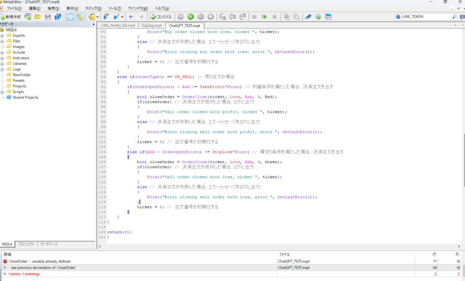Select the Images folder

(18, 47)
